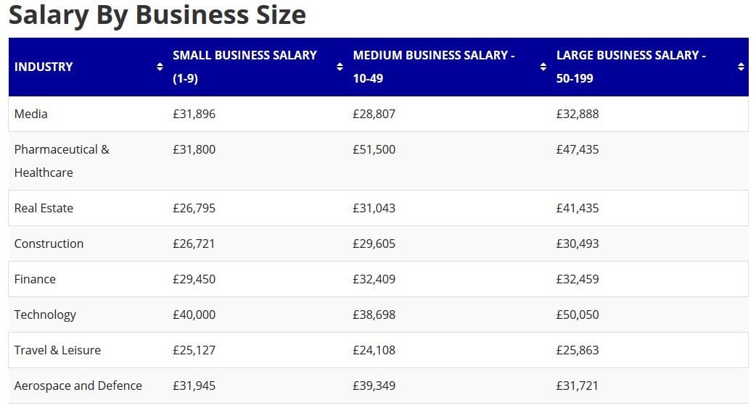Sort by Small Business Salary (1-9) header
756x408 pixels.
245,67
